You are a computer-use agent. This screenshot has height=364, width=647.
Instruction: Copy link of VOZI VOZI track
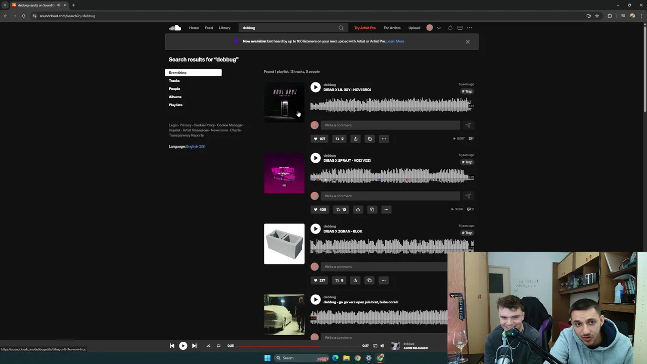[x=372, y=209]
